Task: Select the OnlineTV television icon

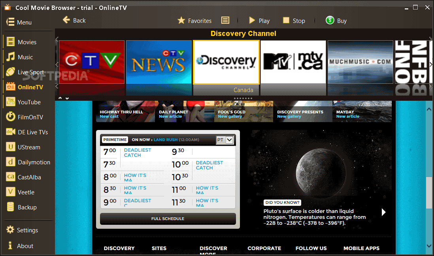Action: (x=11, y=87)
